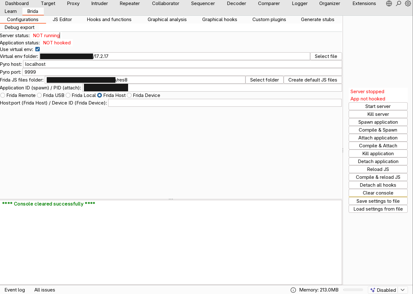413x294 pixels.
Task: Click the Select folder button
Action: (x=264, y=80)
